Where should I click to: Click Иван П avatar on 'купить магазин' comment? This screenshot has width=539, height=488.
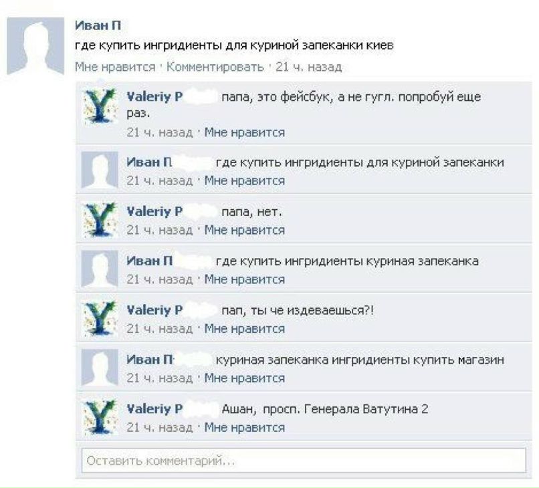click(100, 368)
